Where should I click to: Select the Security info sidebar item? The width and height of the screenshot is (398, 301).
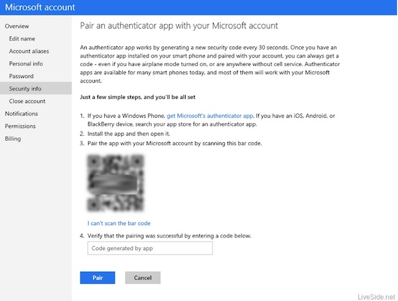[36, 89]
